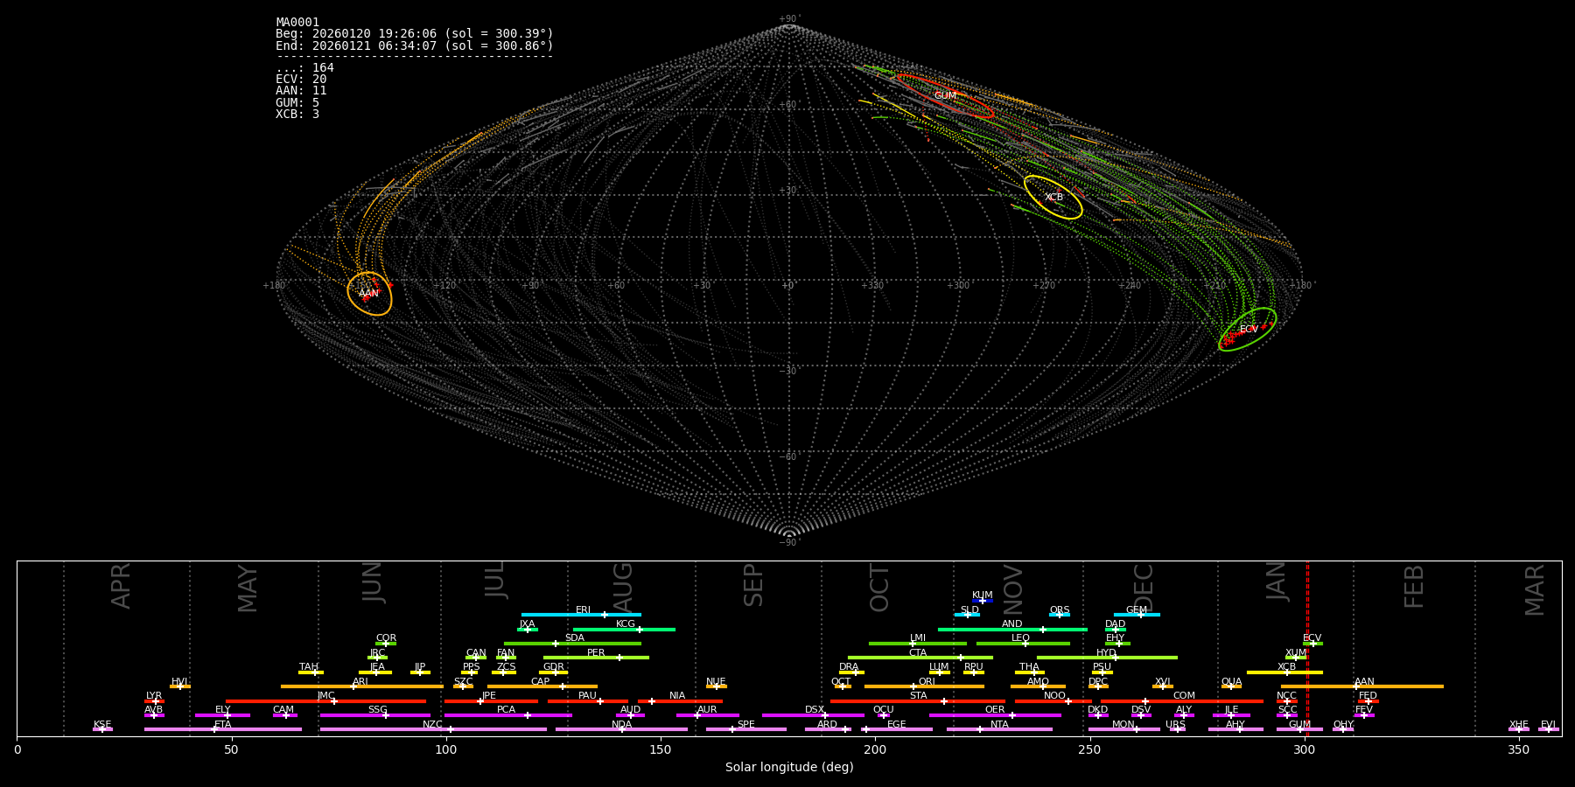The image size is (1575, 787).
Task: Select the GEM shower label in the timeline
Action: (1137, 610)
